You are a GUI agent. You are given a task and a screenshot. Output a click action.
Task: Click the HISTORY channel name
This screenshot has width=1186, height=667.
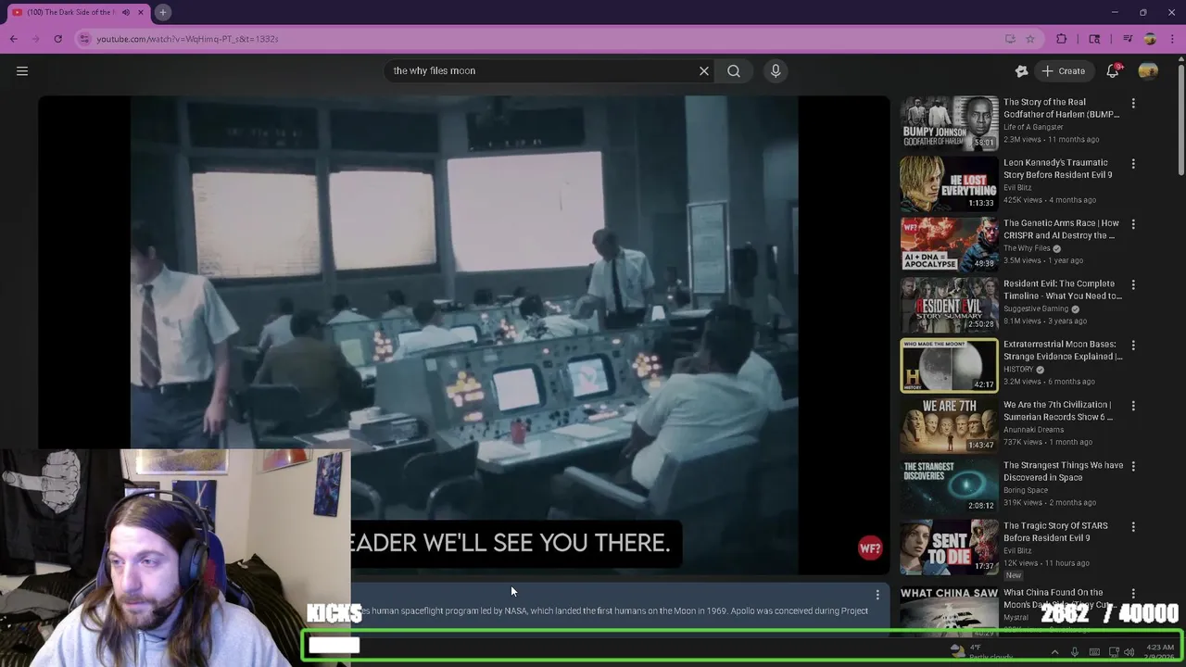pos(1018,369)
